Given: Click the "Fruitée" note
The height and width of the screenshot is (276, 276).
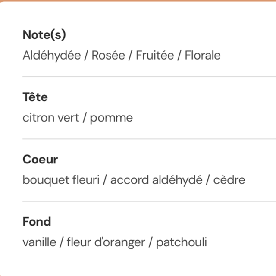Looking at the screenshot, I should click(155, 56).
